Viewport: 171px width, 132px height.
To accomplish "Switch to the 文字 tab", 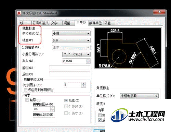I will point(56,23).
